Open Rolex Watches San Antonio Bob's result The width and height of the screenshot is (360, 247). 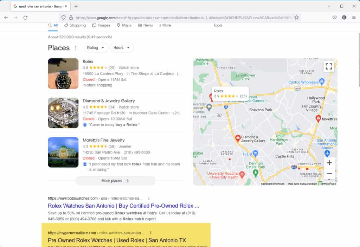pyautogui.click(x=123, y=206)
